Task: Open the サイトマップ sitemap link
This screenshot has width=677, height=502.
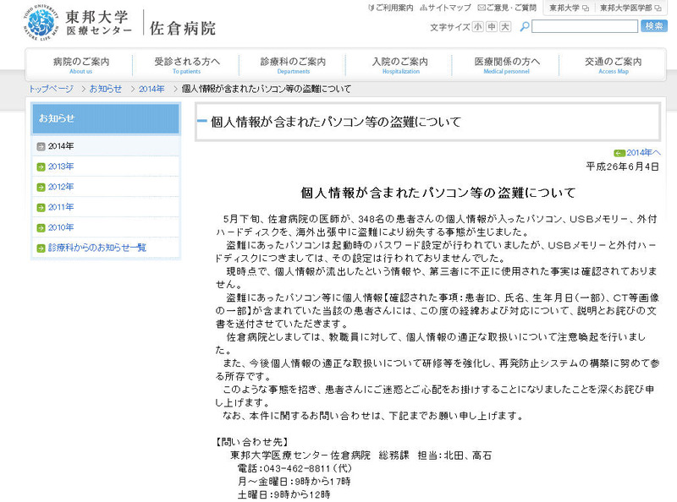Action: click(449, 8)
